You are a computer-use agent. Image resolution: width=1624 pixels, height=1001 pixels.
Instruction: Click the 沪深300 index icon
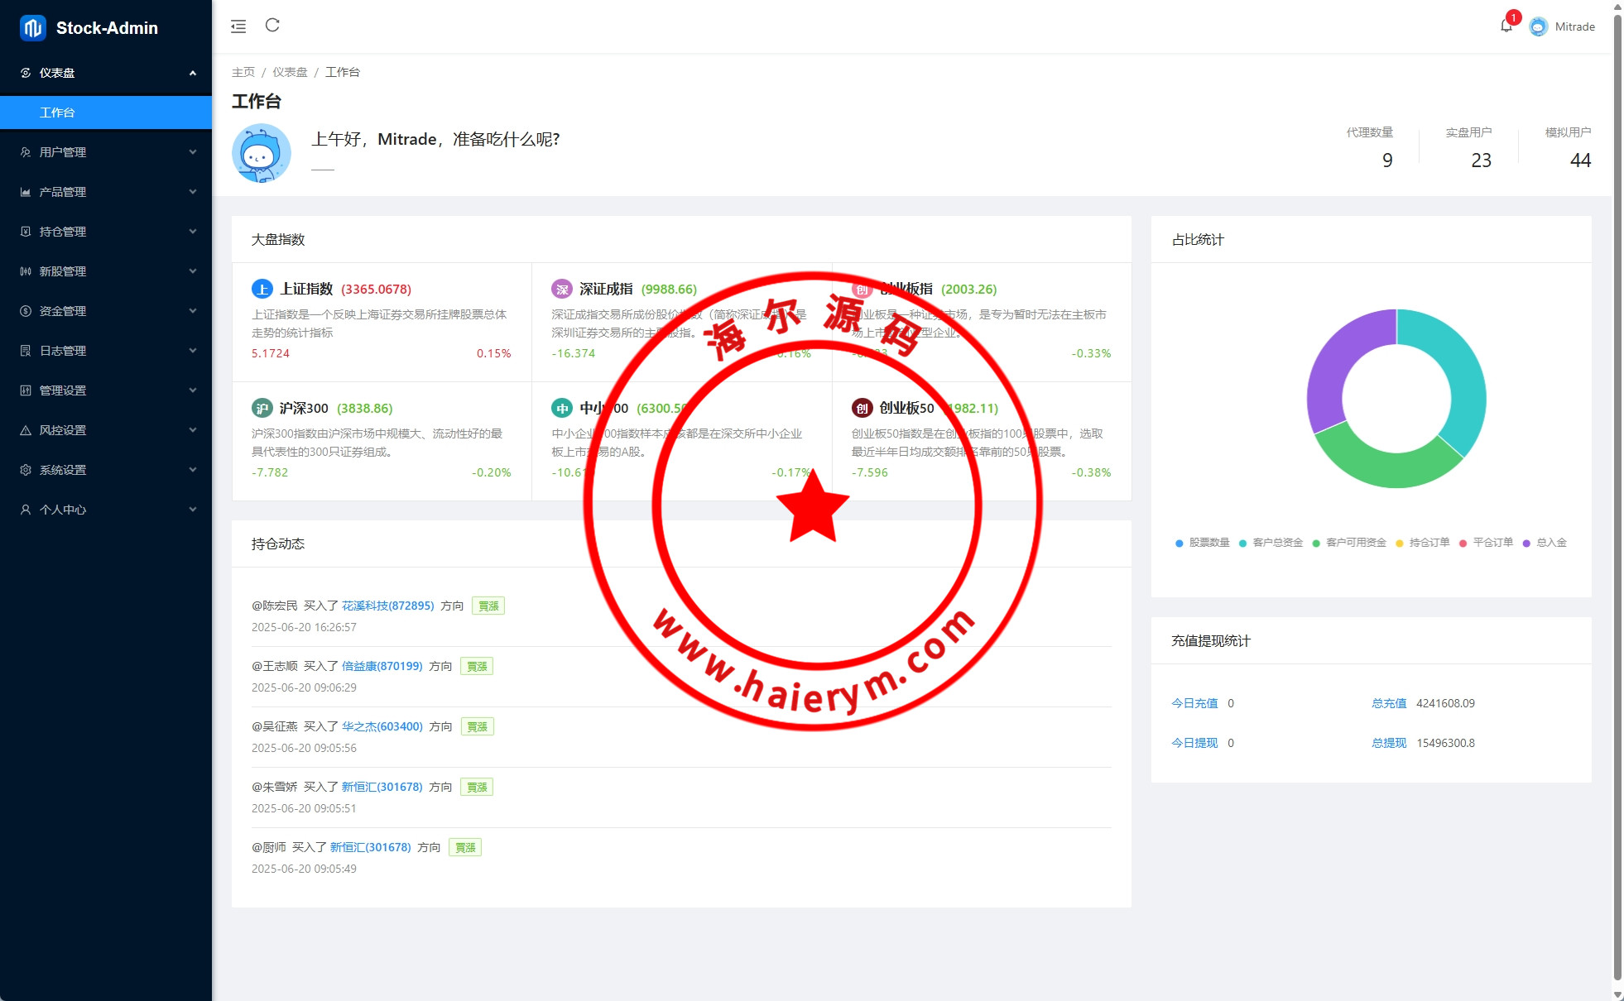click(x=262, y=408)
